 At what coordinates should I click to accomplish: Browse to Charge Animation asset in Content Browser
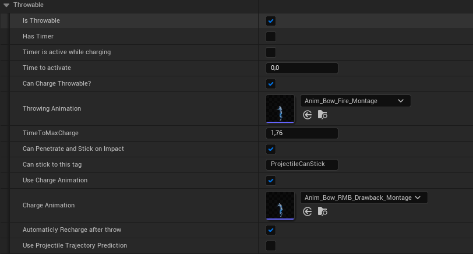323,212
